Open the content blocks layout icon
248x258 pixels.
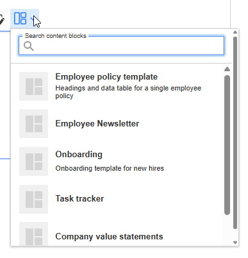click(x=20, y=18)
